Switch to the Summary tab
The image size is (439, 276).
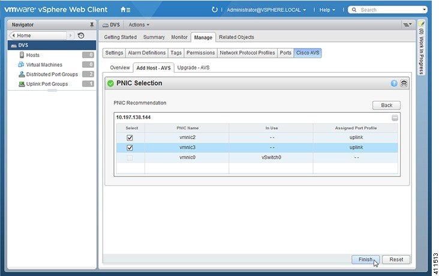154,37
